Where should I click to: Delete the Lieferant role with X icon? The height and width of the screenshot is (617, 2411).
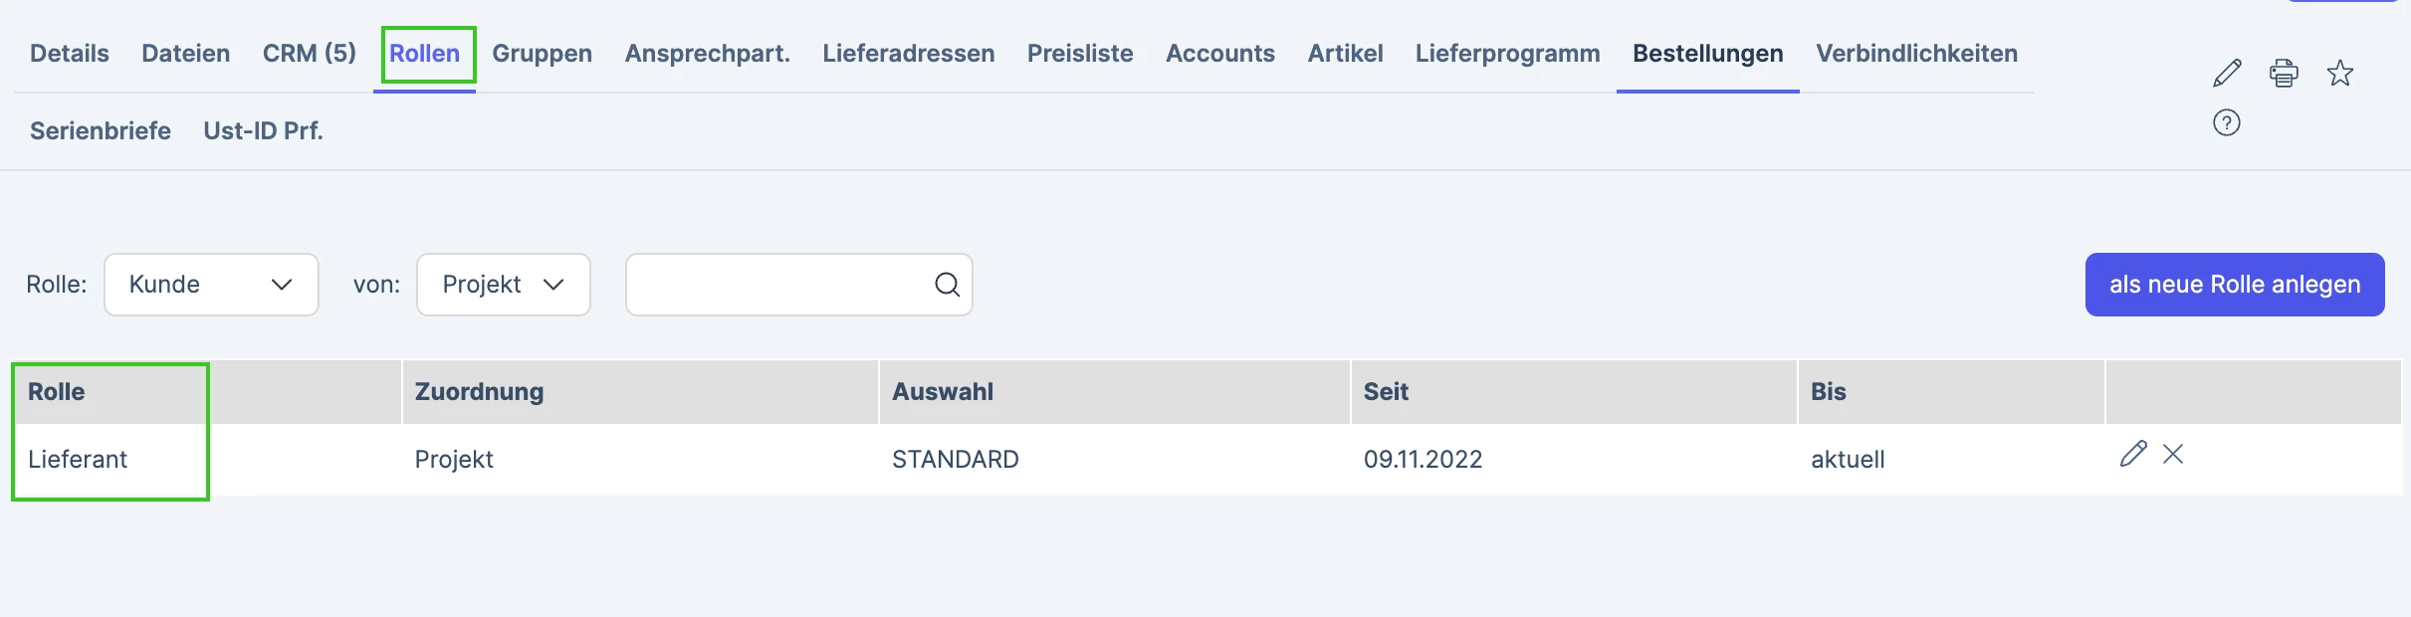[2173, 454]
